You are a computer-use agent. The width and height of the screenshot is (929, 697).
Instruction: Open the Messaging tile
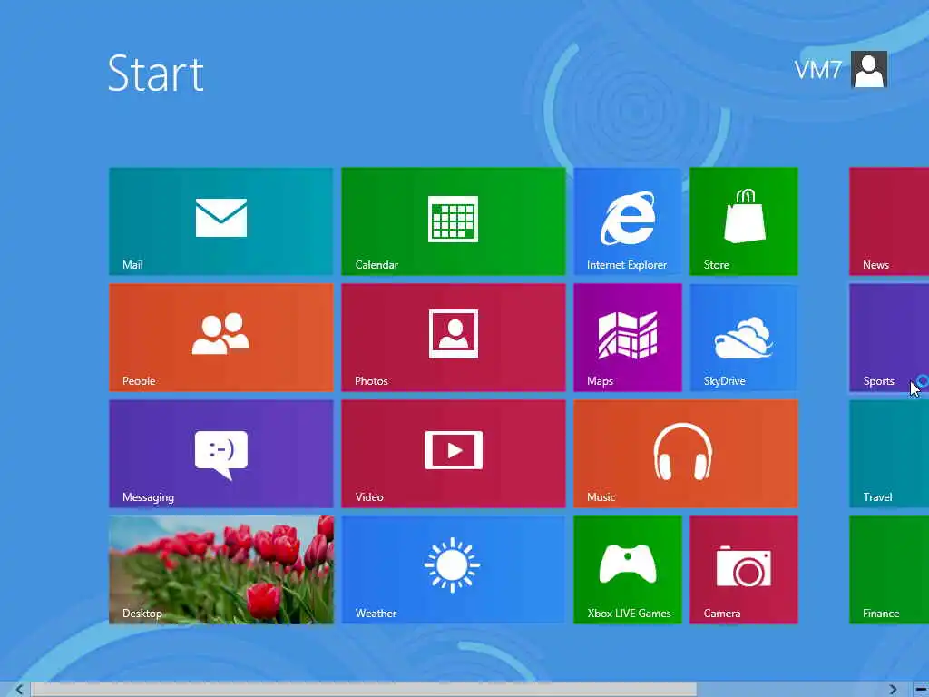[221, 454]
